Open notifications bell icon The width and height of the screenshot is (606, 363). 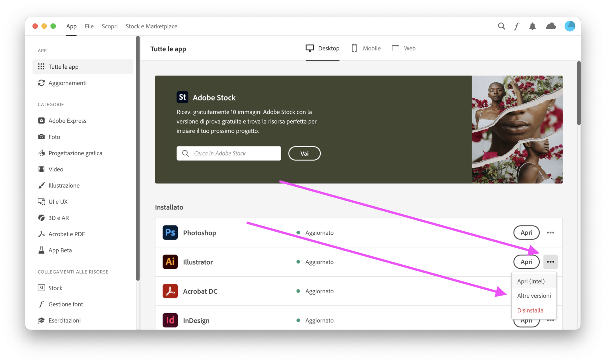[532, 26]
